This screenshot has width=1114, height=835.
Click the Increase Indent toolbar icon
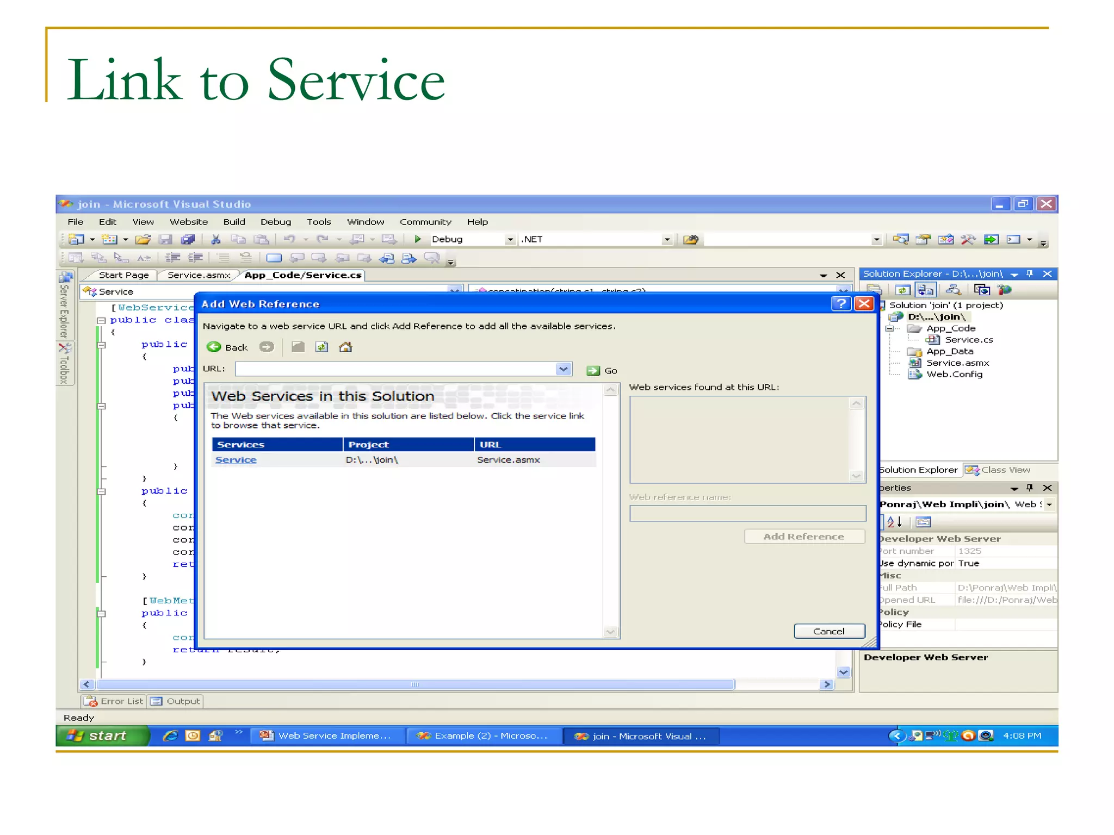(x=196, y=258)
